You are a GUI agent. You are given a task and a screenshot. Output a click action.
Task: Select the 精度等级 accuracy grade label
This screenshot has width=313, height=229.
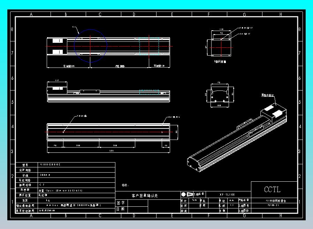tap(25, 185)
